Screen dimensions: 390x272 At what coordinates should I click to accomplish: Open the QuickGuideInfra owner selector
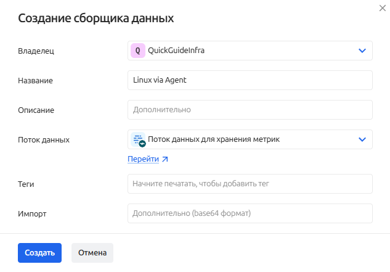coord(246,51)
